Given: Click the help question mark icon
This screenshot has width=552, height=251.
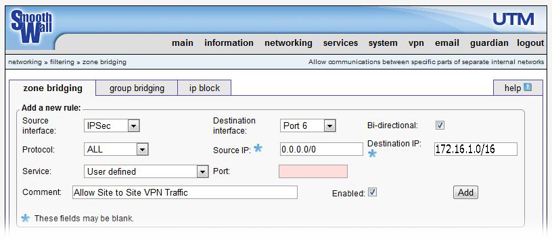Looking at the screenshot, I should click(x=528, y=87).
